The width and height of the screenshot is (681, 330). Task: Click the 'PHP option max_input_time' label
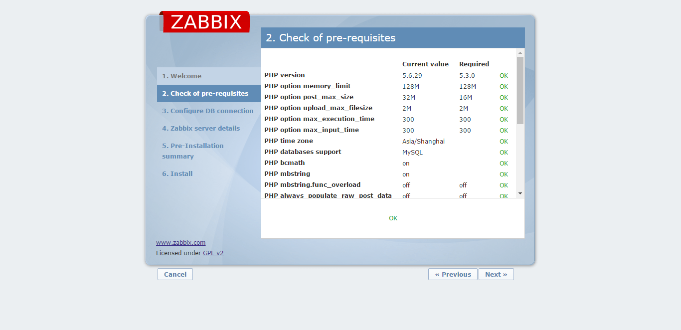coord(312,130)
